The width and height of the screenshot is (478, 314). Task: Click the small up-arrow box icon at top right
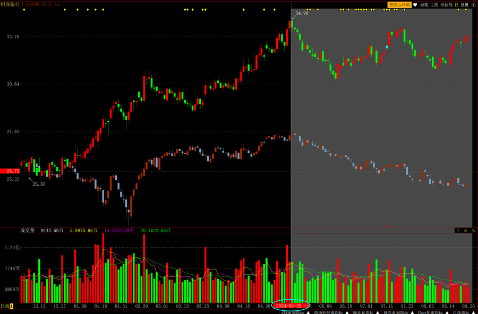click(474, 5)
